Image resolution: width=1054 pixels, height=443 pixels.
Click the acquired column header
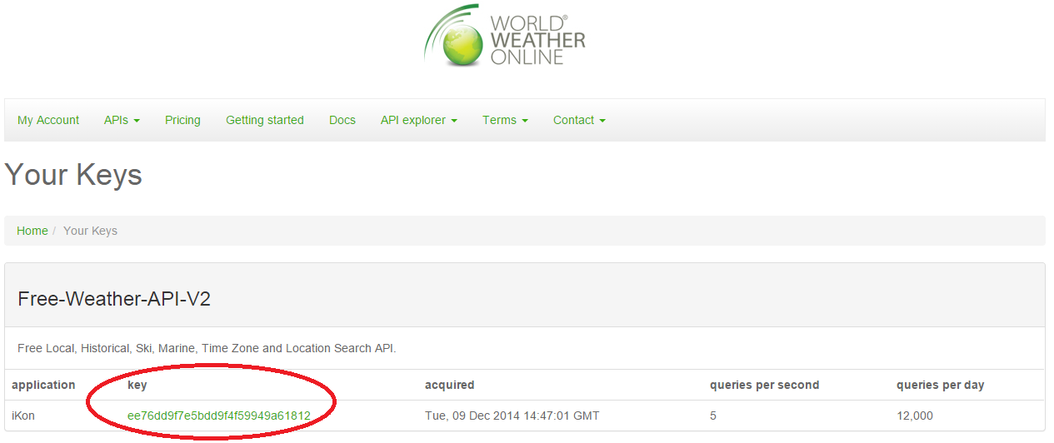coord(449,385)
